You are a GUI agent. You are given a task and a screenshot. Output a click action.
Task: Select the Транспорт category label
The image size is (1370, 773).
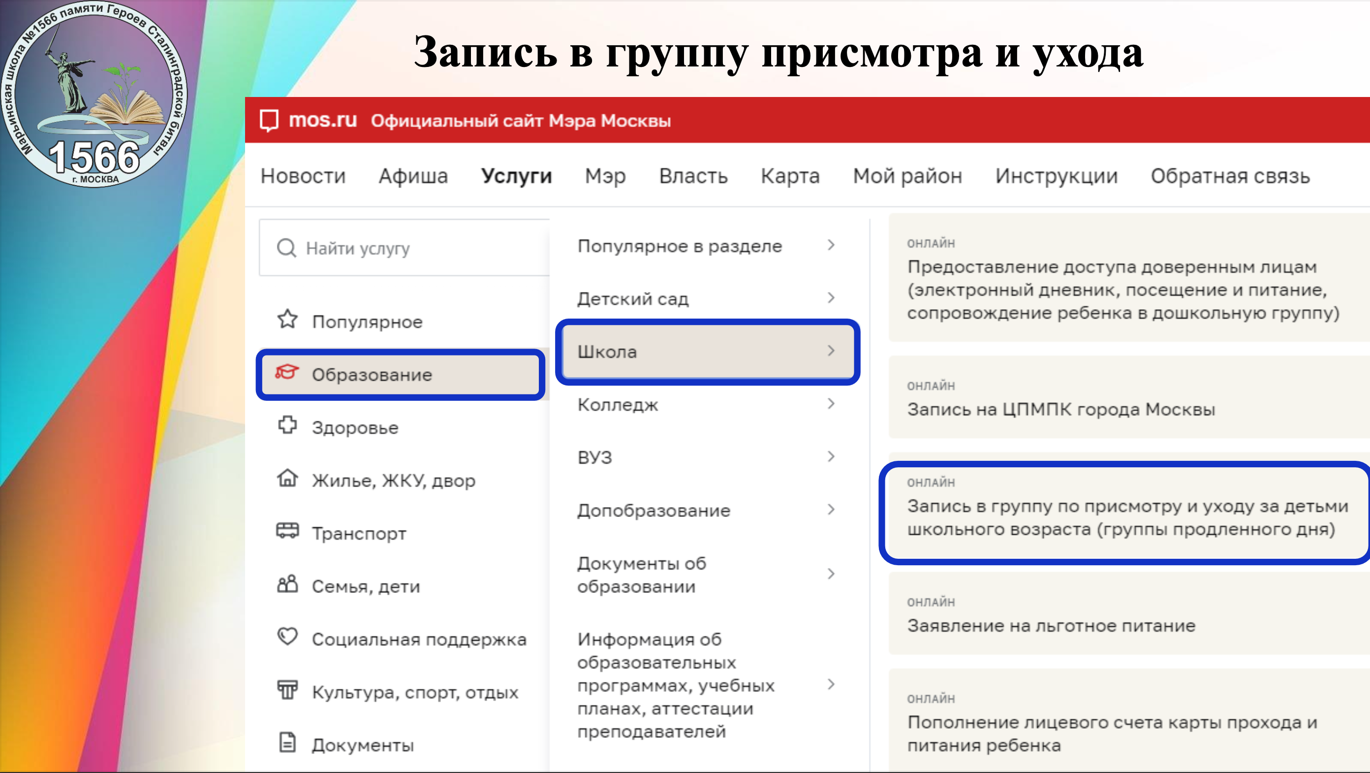359,534
